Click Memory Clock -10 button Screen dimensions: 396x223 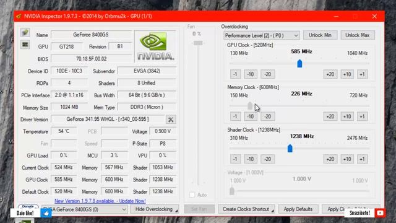click(251, 116)
